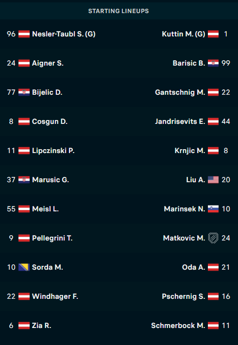Click the Austrian flag next to Nesler-Taubl S.
The height and width of the screenshot is (345, 238).
click(x=24, y=34)
